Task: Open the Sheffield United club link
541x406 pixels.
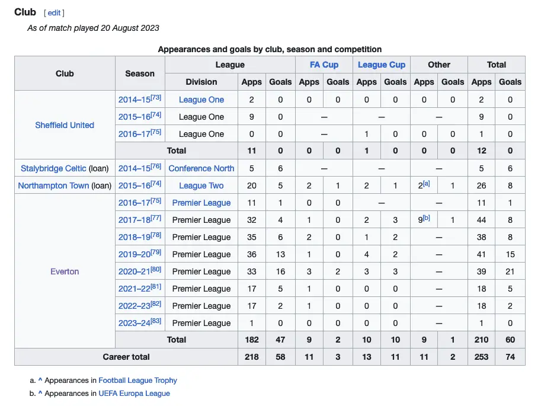Action: 65,125
